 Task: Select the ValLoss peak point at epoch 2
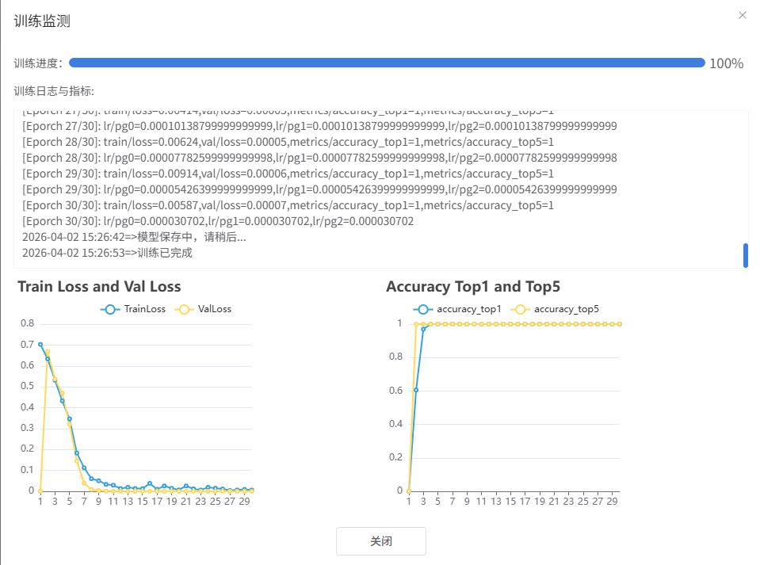[48, 351]
